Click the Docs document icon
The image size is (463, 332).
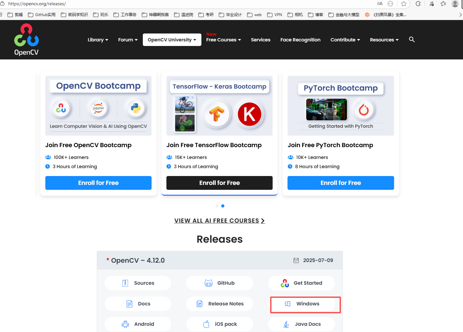coord(130,304)
